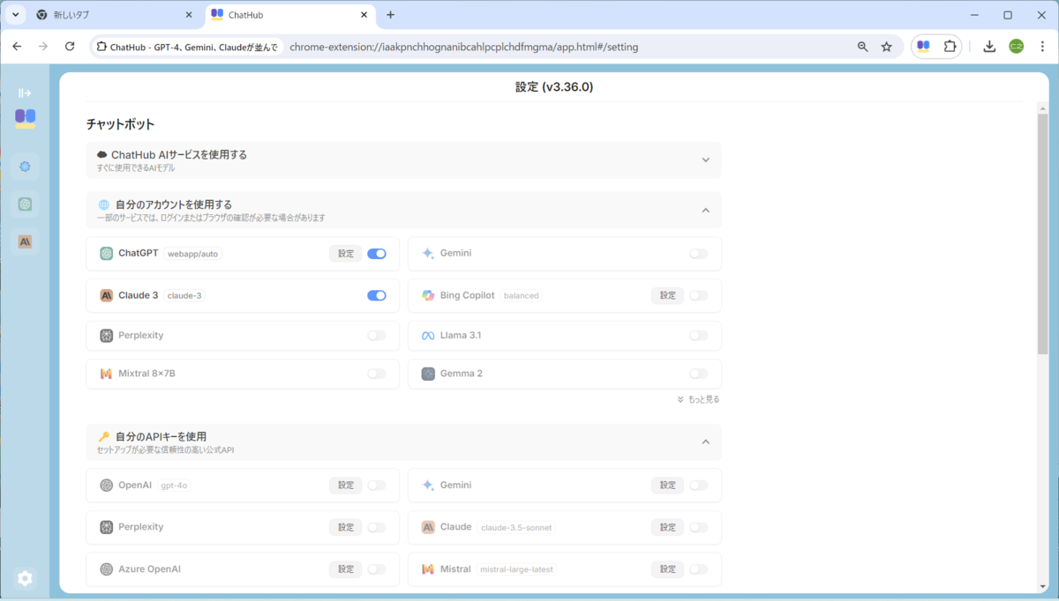Enable the Claude claude-3.5-sonnet API toggle

click(698, 527)
